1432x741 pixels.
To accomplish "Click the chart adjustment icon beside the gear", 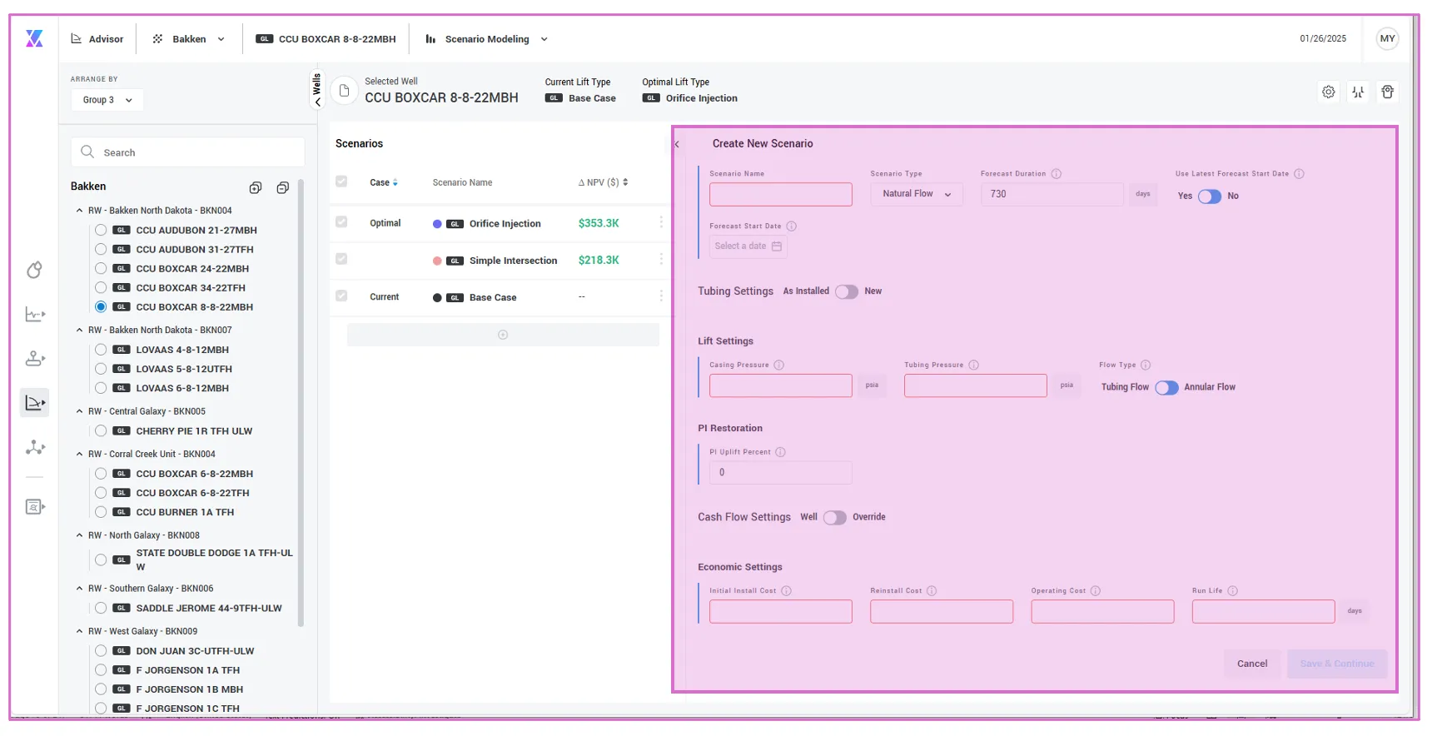I will coord(1358,92).
